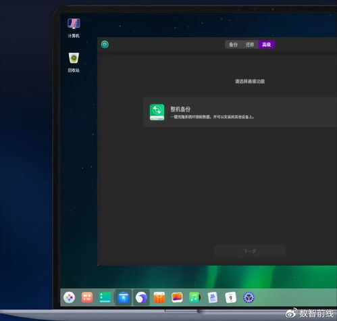Switch to the 备份 tab

click(233, 45)
